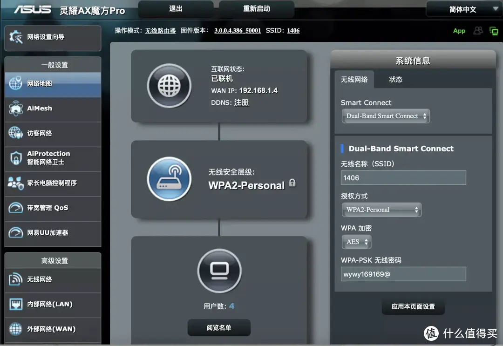Open 网络设置向导 setup wizard
Image resolution: width=503 pixels, height=346 pixels.
point(53,37)
